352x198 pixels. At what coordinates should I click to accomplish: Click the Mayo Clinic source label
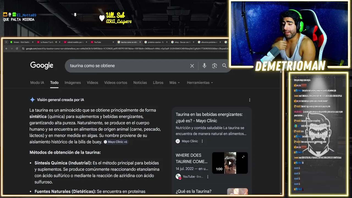[x=190, y=141]
